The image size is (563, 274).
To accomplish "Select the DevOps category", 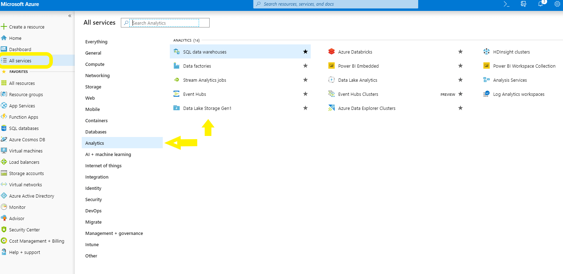I will tap(93, 211).
